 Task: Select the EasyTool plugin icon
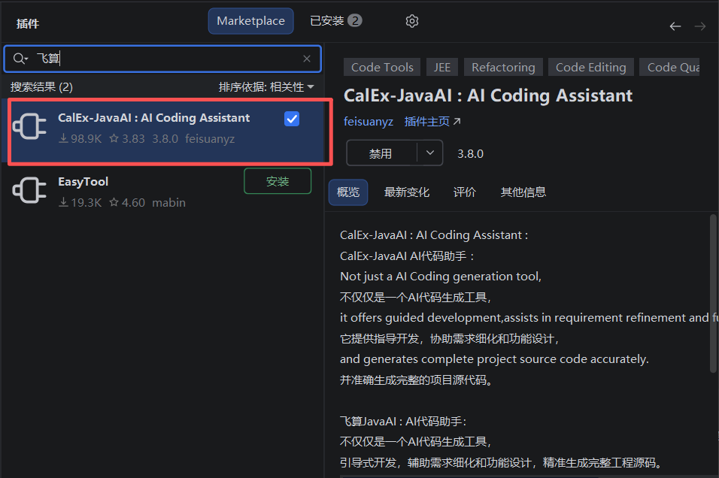(x=30, y=190)
